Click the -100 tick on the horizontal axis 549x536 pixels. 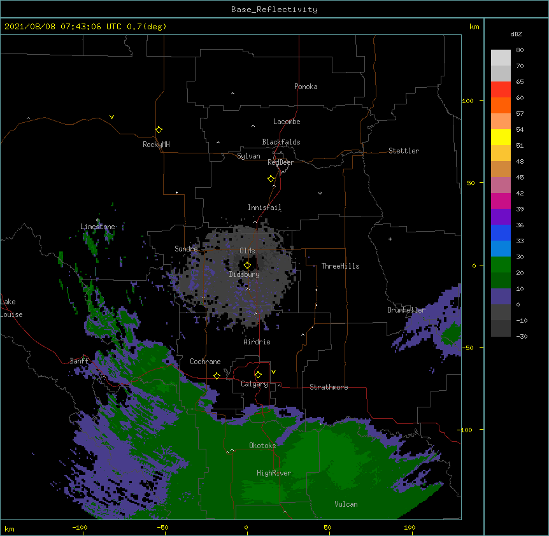[80, 527]
